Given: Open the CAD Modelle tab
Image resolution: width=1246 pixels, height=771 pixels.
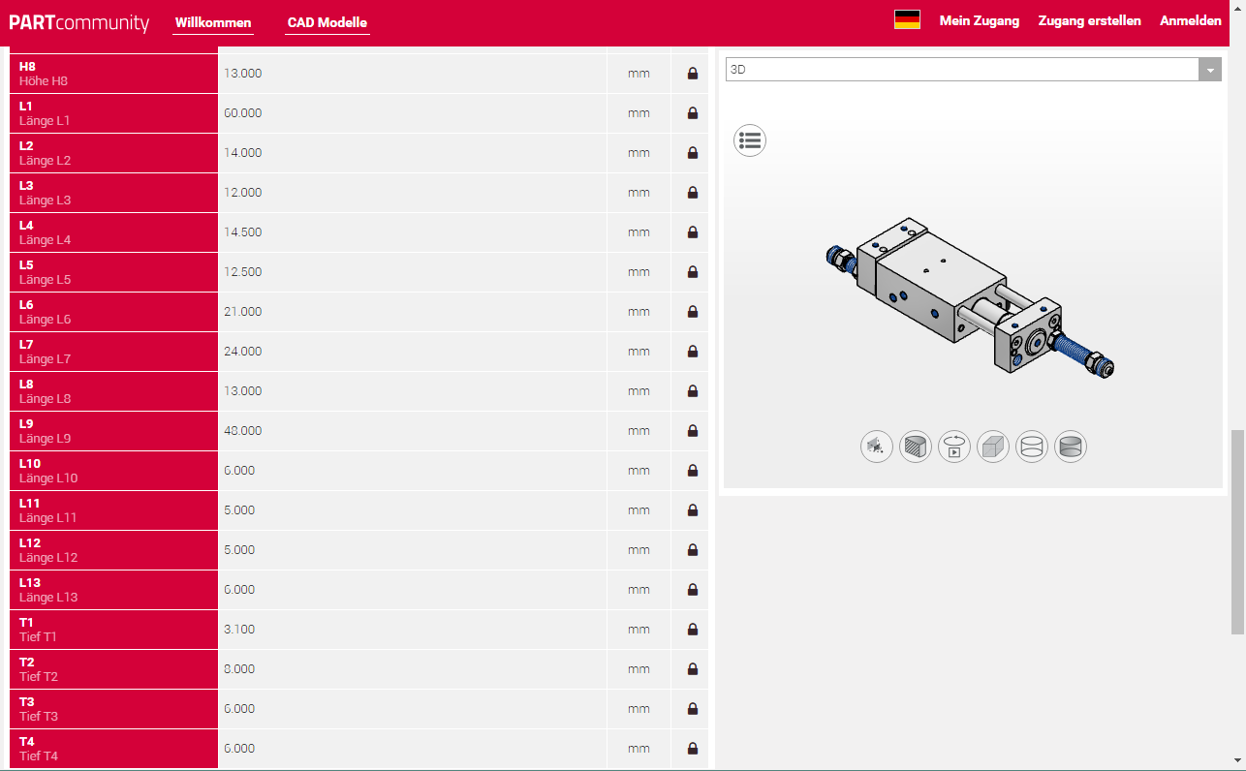Looking at the screenshot, I should point(327,22).
